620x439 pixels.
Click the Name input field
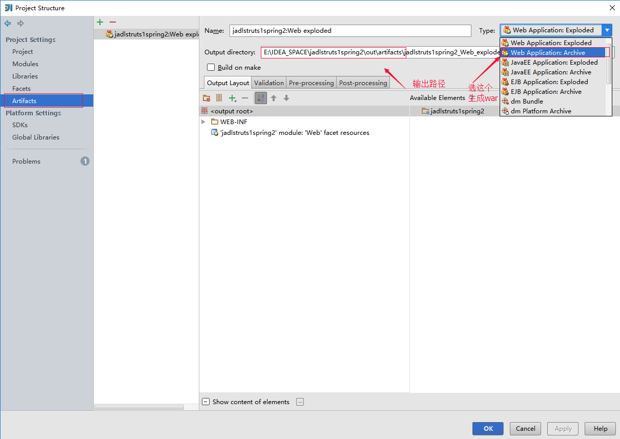350,31
